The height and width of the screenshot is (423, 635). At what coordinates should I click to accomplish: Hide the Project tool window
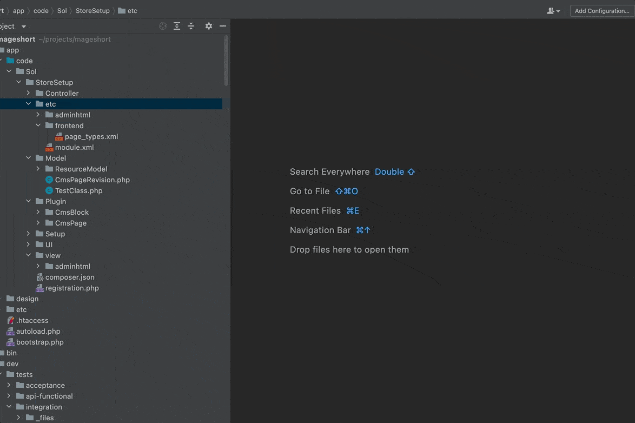(223, 26)
